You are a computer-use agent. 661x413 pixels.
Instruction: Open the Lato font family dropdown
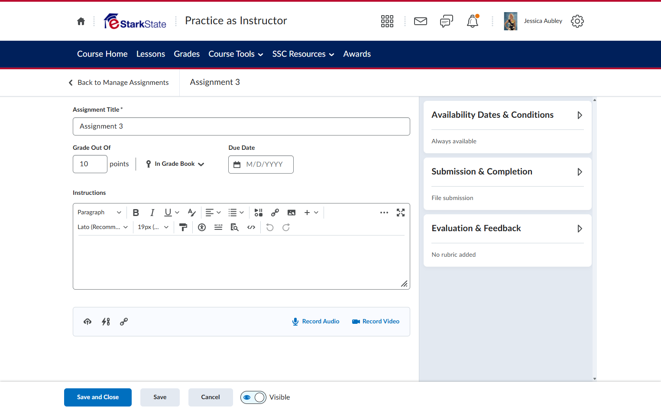pos(103,227)
